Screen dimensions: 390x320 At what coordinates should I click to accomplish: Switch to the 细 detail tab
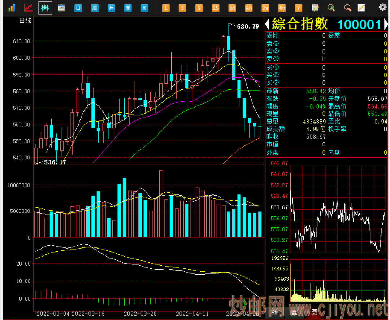tap(275, 312)
